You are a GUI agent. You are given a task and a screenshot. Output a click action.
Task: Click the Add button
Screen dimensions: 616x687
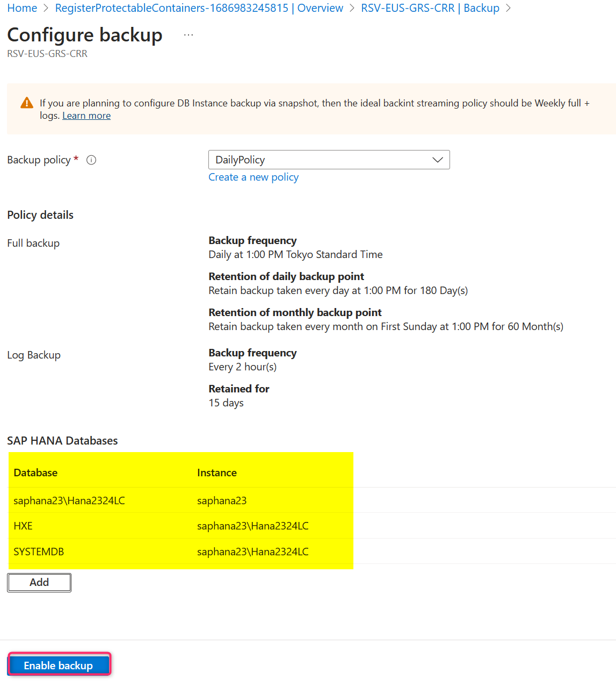click(39, 583)
